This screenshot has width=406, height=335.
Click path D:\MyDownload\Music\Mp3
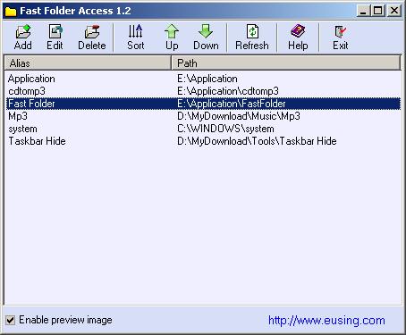coord(239,116)
